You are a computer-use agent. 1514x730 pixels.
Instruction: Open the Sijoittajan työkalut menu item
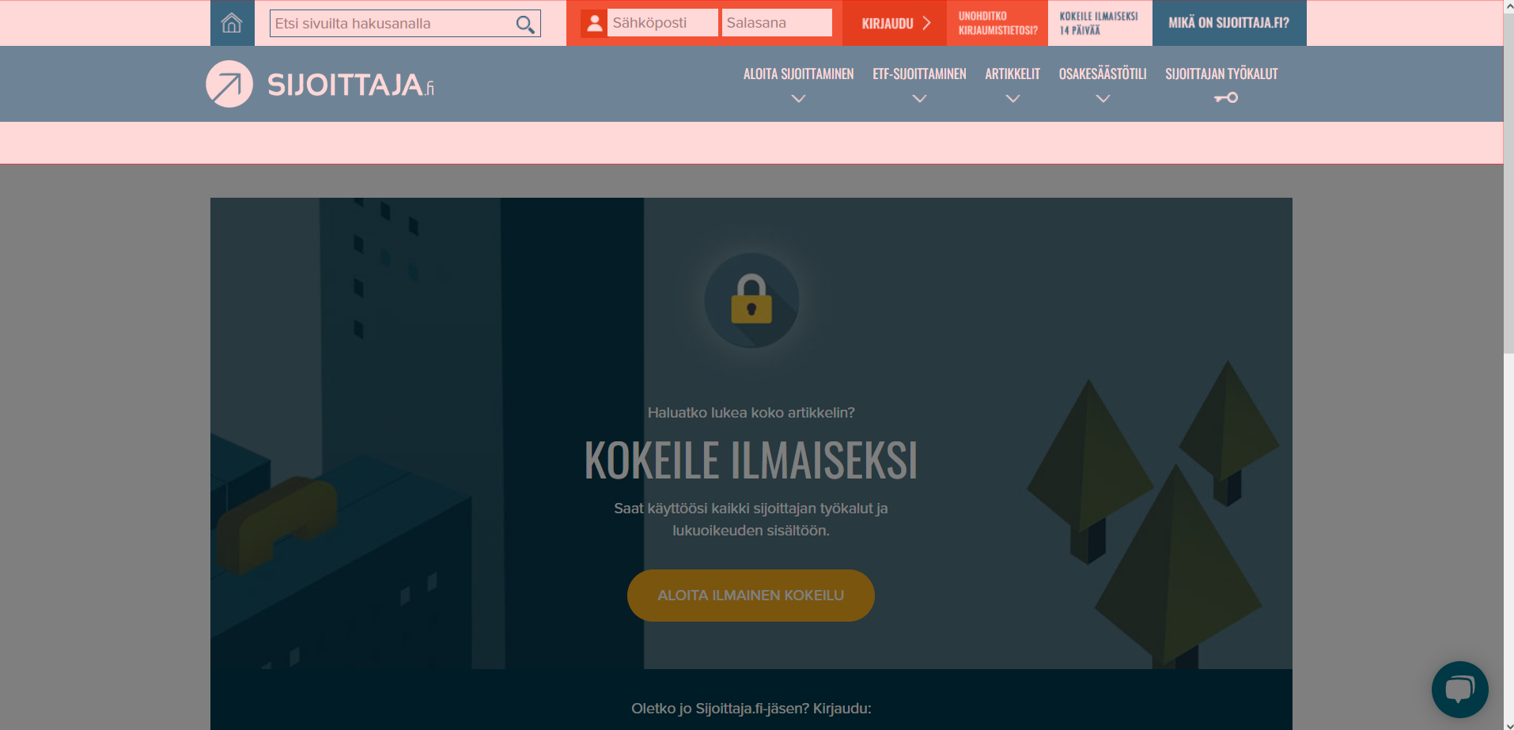[1221, 74]
